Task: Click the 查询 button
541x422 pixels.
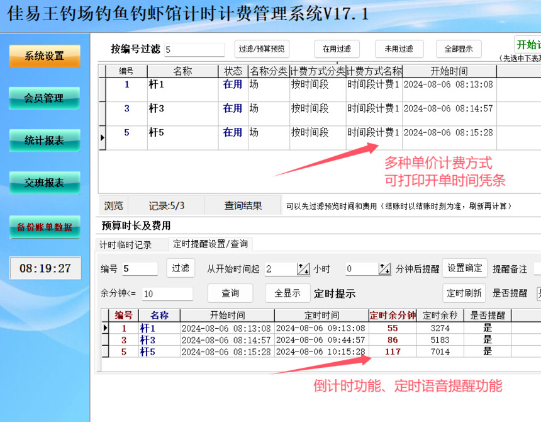Action: click(x=230, y=293)
